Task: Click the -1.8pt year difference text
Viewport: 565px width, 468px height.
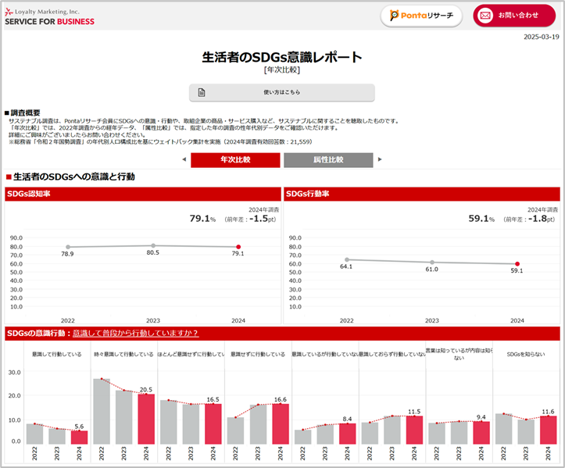Action: pyautogui.click(x=542, y=219)
